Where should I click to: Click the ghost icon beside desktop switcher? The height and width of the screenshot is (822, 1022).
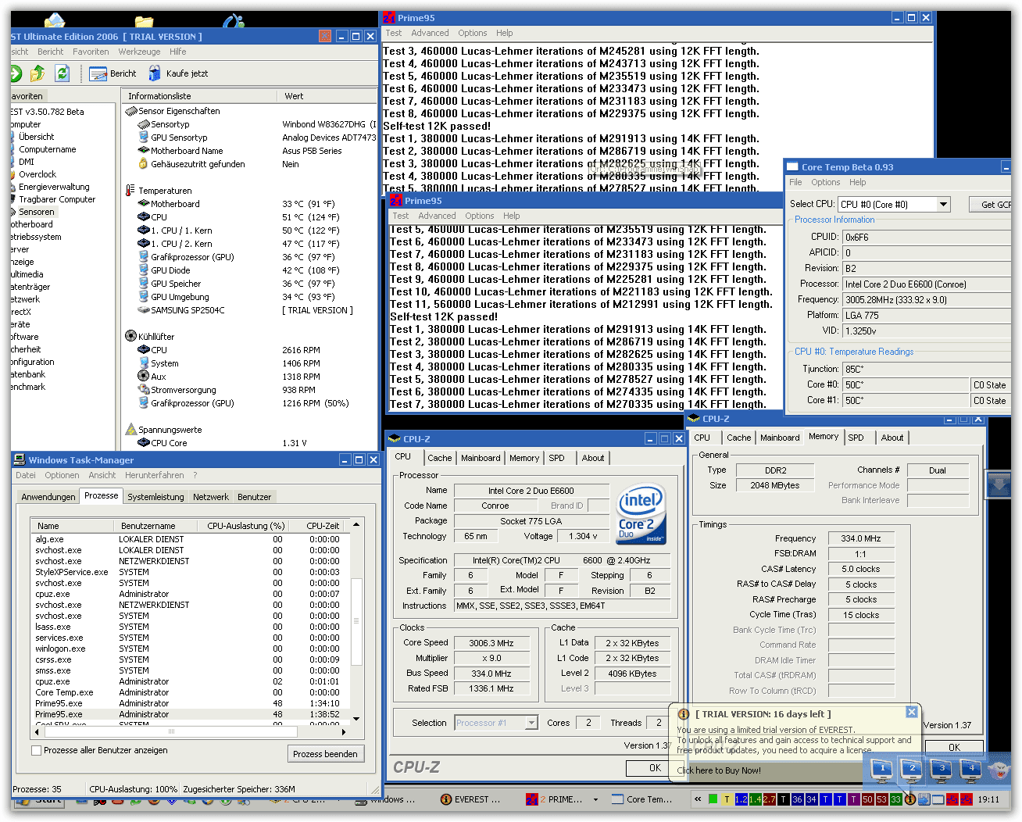(999, 771)
